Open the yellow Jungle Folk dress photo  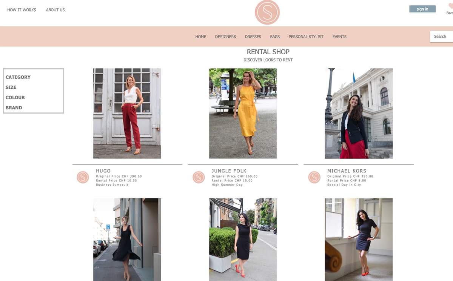pyautogui.click(x=243, y=113)
